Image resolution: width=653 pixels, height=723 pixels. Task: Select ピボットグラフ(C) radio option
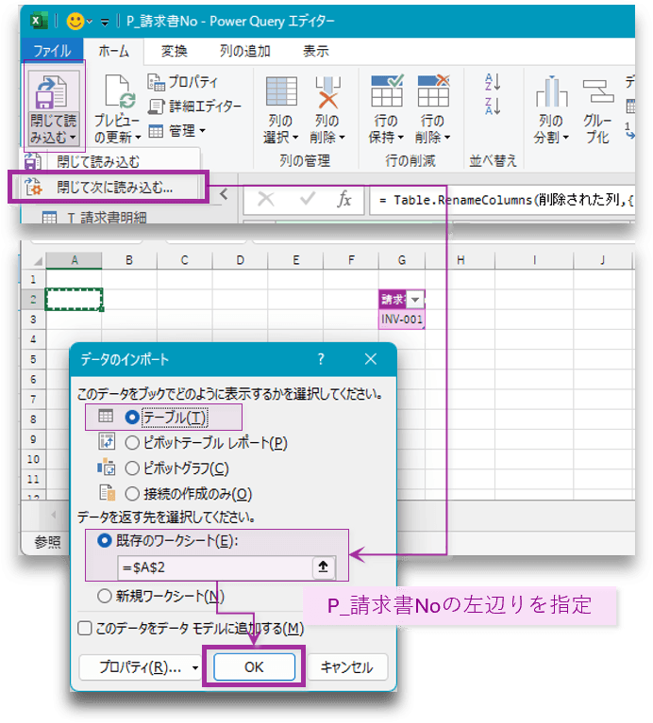[132, 468]
